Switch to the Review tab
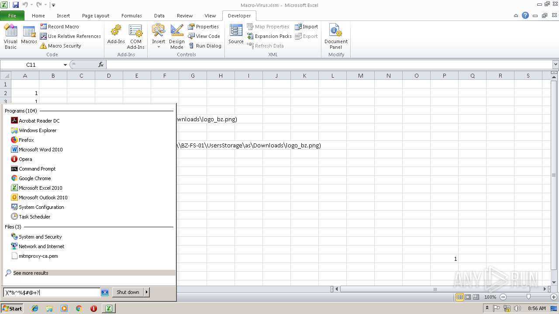This screenshot has height=314, width=559. [185, 16]
